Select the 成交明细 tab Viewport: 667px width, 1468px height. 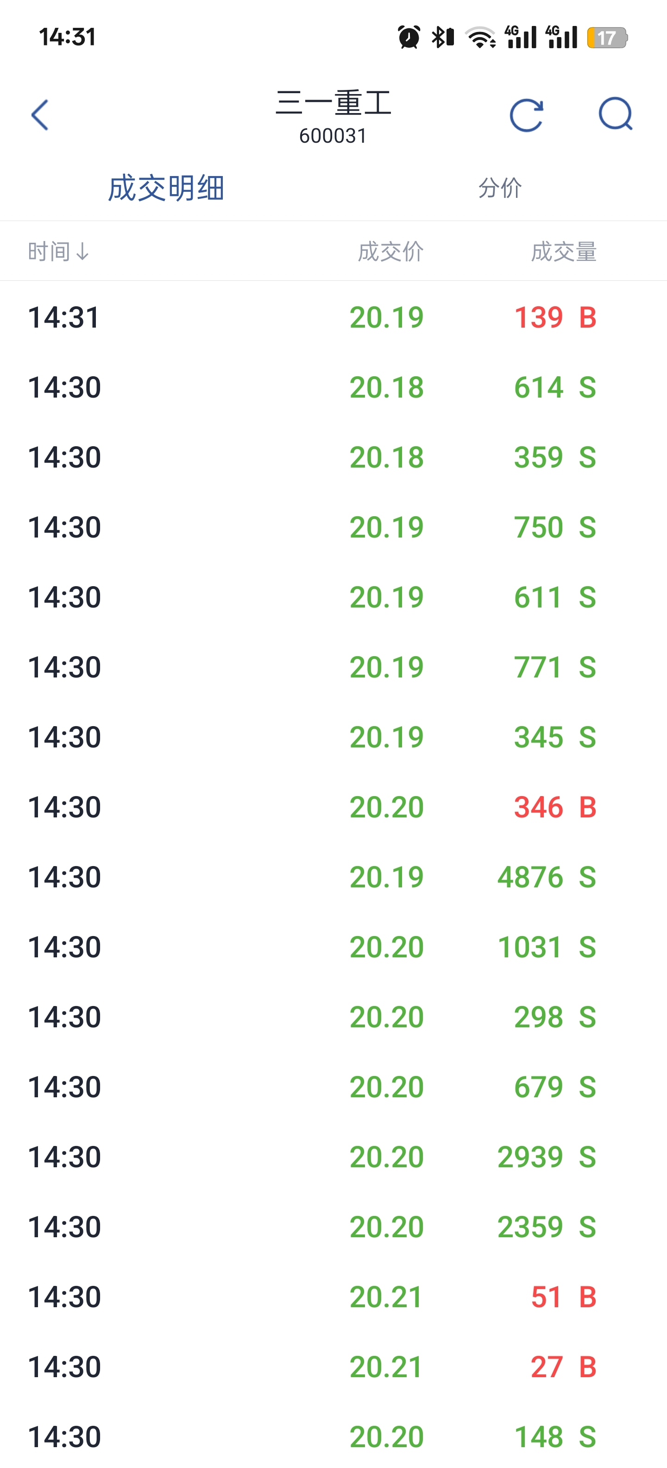click(166, 188)
